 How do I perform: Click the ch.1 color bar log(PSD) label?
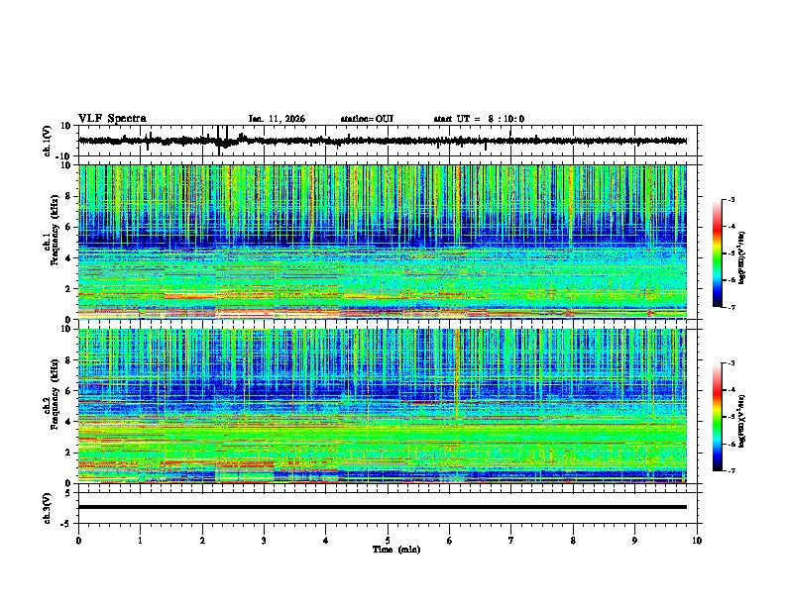741,258
